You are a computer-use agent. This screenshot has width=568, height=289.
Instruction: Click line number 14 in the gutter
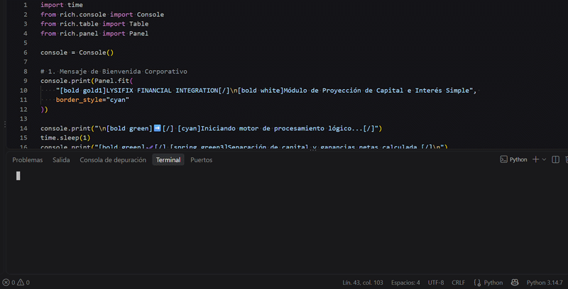tap(24, 128)
